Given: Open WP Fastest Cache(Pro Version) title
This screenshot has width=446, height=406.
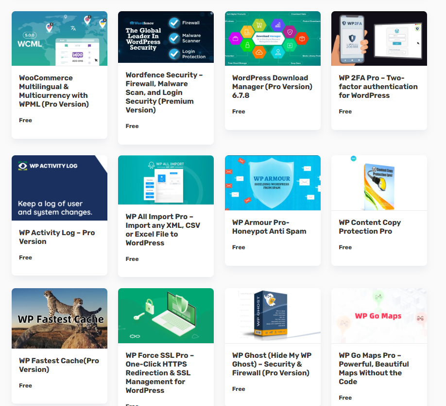Looking at the screenshot, I should (x=59, y=365).
